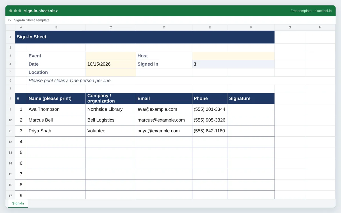This screenshot has height=213, width=341.
Task: Select the ava@example.com cell
Action: [164, 109]
